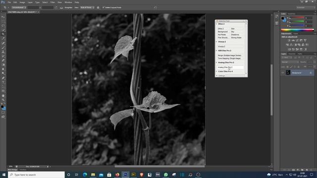Open the File menu
317x178 pixels.
pyautogui.click(x=9, y=2)
